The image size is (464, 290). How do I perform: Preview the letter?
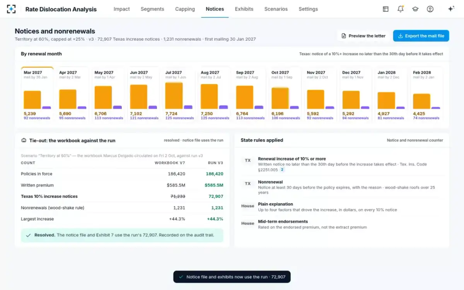[363, 36]
